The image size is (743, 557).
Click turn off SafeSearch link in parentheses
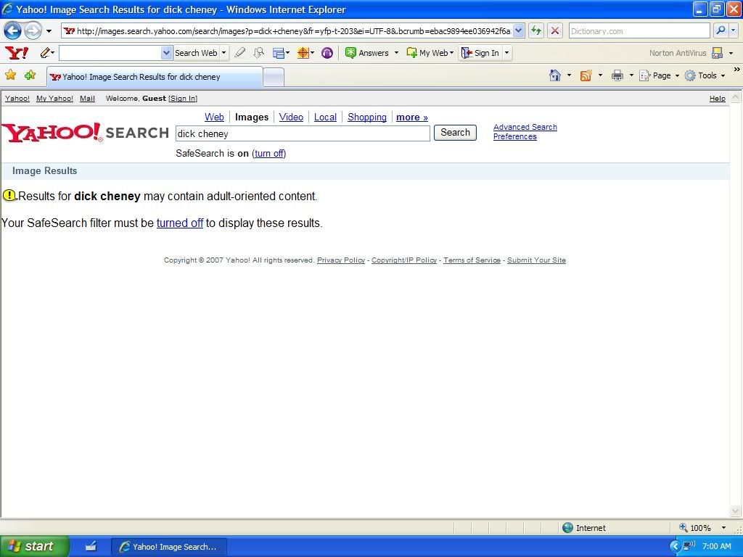pyautogui.click(x=269, y=154)
